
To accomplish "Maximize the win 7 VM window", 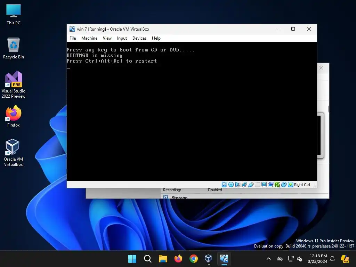I will (x=293, y=29).
